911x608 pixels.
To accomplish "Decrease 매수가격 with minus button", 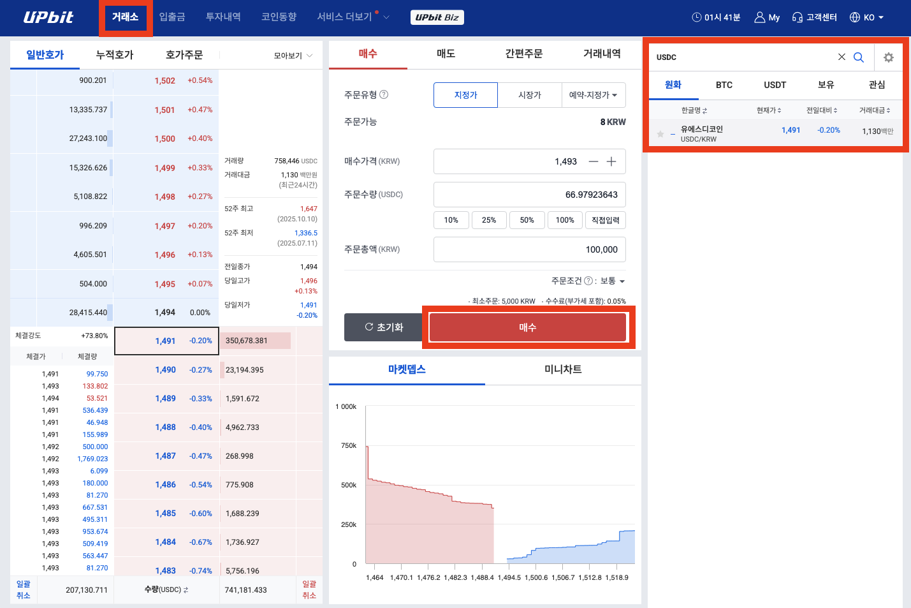I will [594, 161].
